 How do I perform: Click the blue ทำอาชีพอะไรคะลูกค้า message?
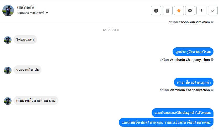coord(194,82)
